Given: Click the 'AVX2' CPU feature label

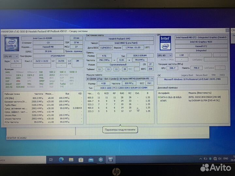Looking at the screenshot, I should click(52, 75).
